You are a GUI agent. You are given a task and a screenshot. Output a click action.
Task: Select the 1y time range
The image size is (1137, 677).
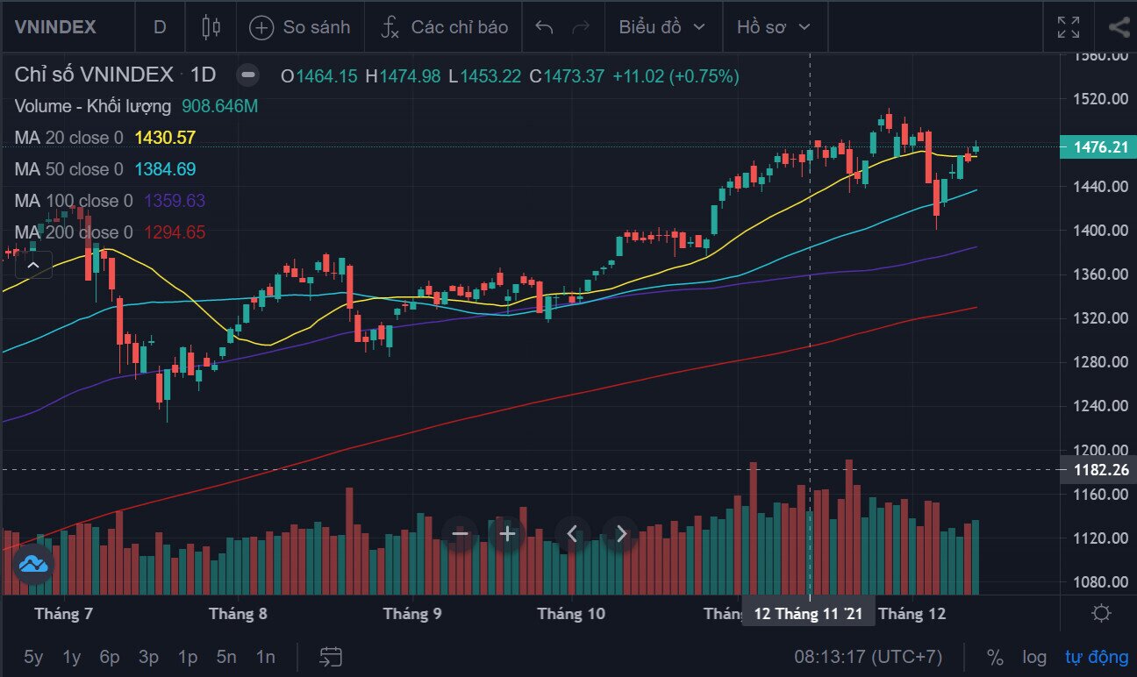[x=72, y=657]
